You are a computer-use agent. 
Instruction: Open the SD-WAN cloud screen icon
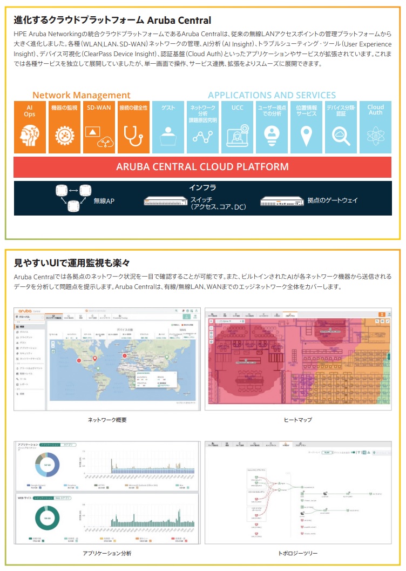coord(99,137)
